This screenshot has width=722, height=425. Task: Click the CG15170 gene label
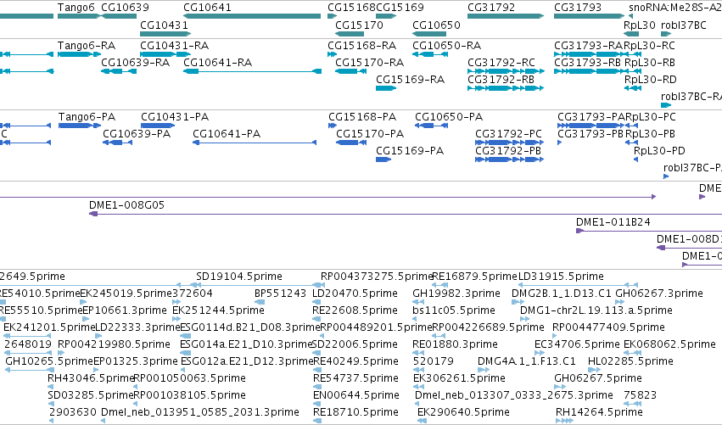tap(359, 25)
